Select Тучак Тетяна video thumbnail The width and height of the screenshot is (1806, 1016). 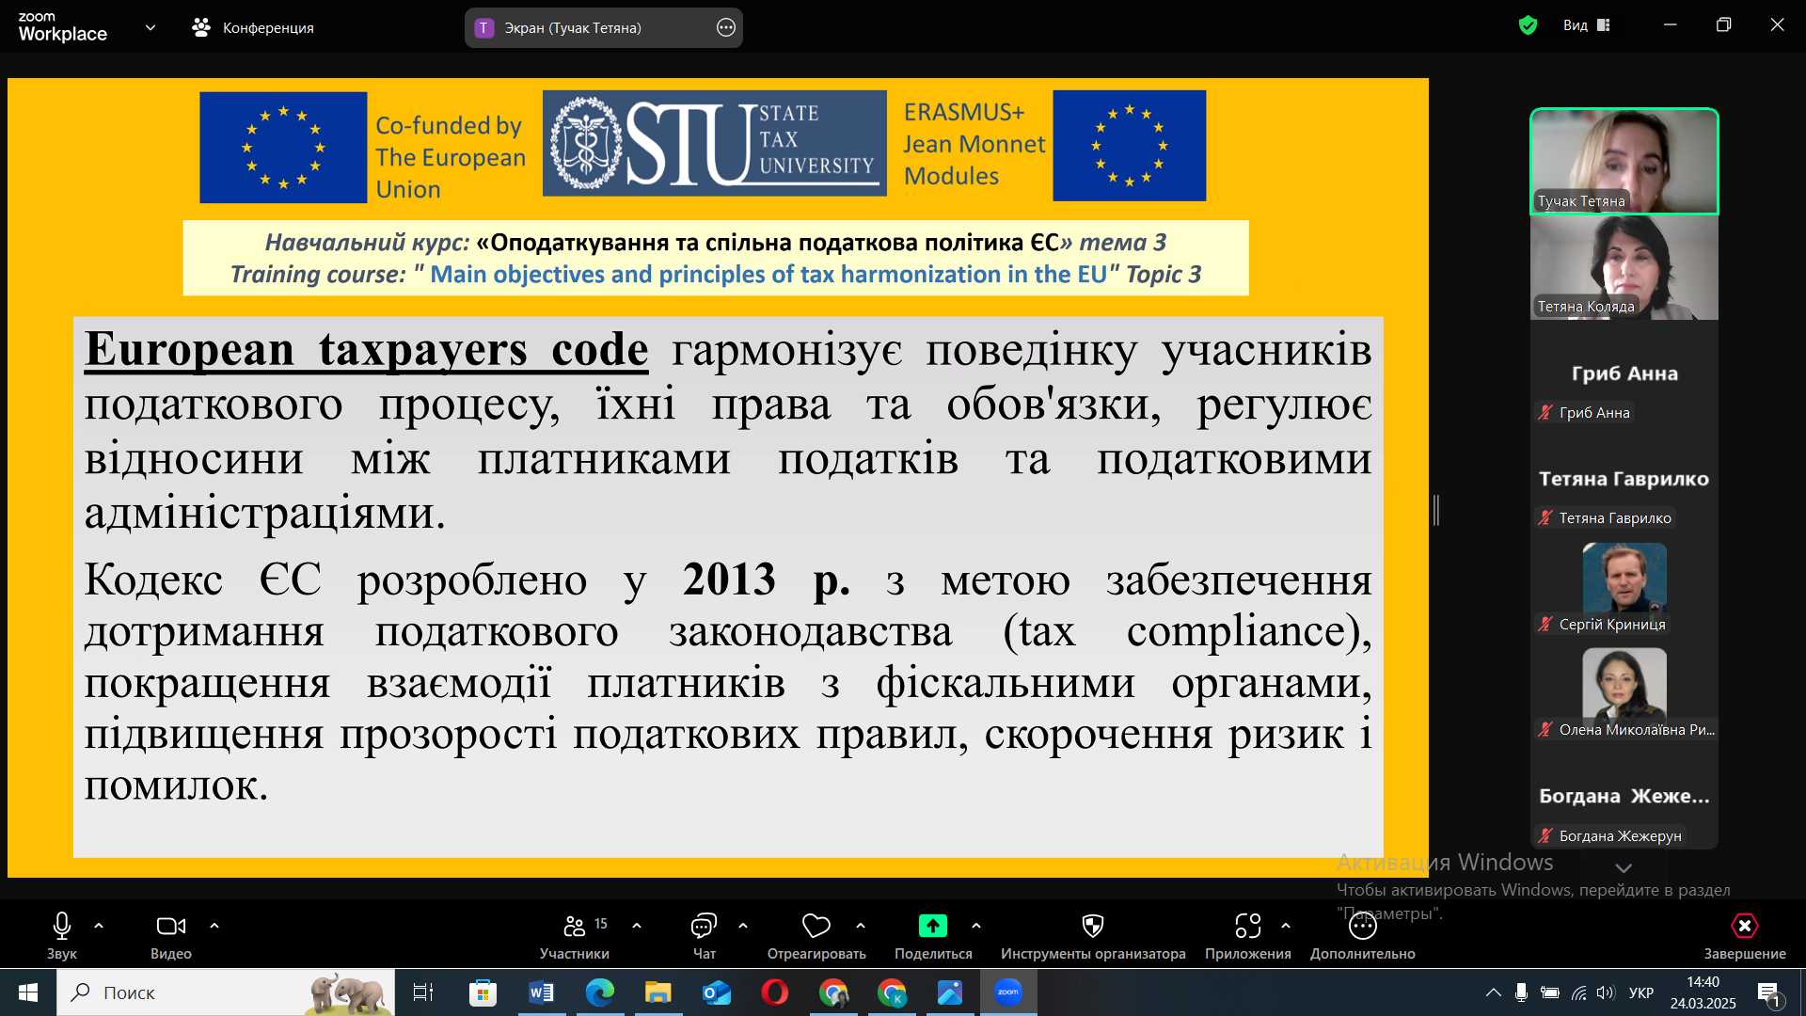1624,161
